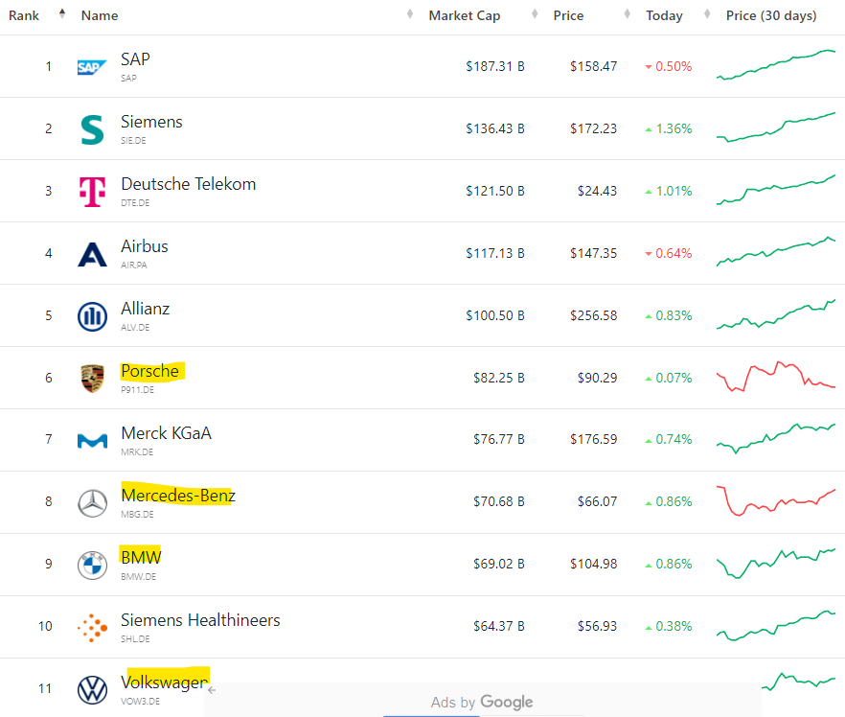Image resolution: width=845 pixels, height=717 pixels.
Task: Sort by Today change column header
Action: coord(664,16)
